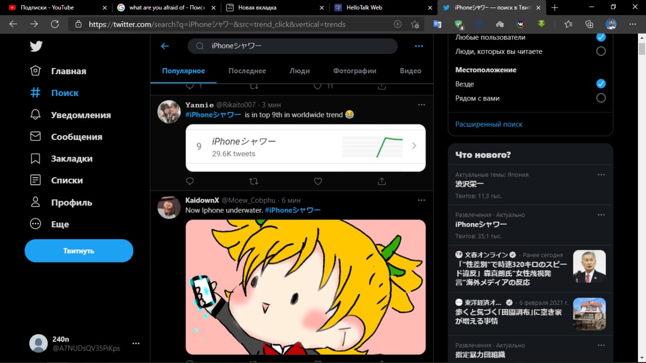
Task: Open Закладки bookmarks
Action: click(61, 159)
